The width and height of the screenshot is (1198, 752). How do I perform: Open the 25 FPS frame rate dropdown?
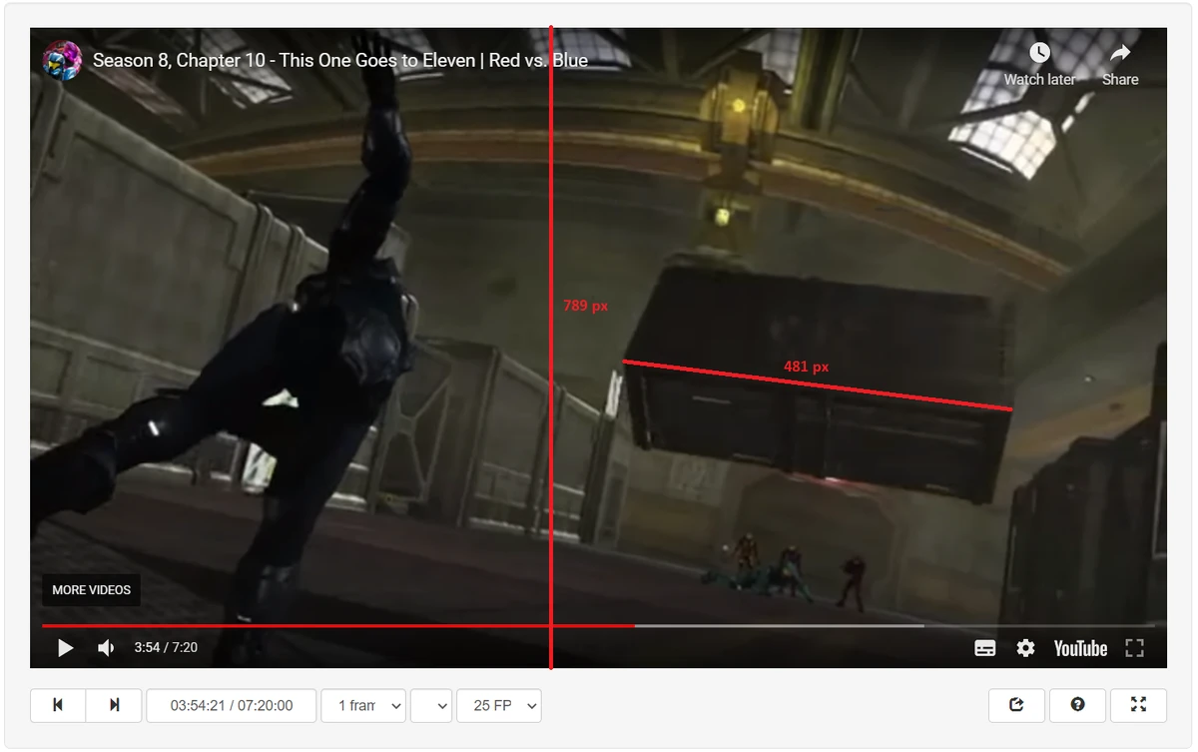point(499,705)
